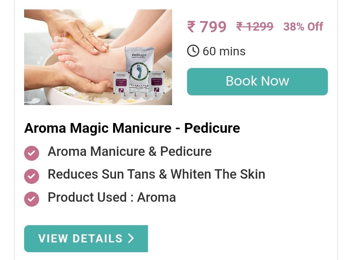Click checkmark icon beside Product Used : Aroma
Image resolution: width=352 pixels, height=260 pixels.
[x=32, y=199]
